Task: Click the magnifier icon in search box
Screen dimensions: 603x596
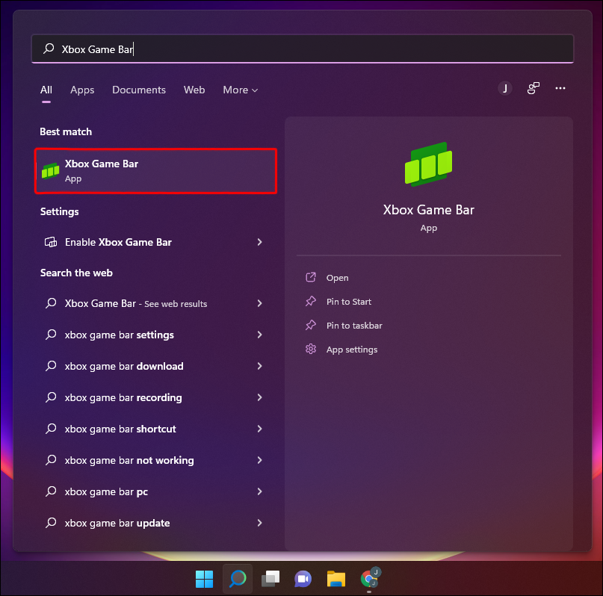Action: coord(49,49)
